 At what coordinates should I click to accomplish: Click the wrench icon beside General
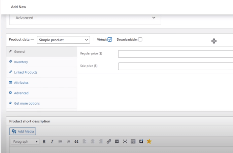pos(10,51)
